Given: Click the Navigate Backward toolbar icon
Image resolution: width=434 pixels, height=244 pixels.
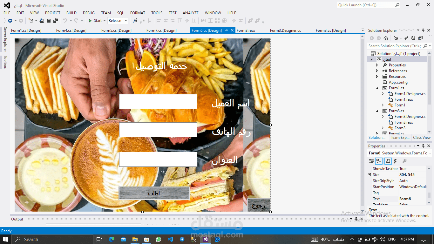Looking at the screenshot, I should [10, 21].
